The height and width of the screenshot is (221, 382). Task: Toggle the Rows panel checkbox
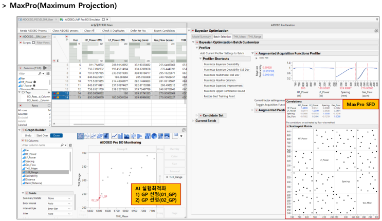tap(49, 106)
